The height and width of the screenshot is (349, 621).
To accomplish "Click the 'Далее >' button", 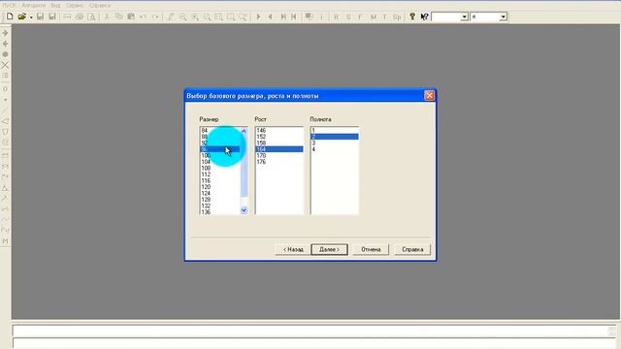I will (x=330, y=249).
